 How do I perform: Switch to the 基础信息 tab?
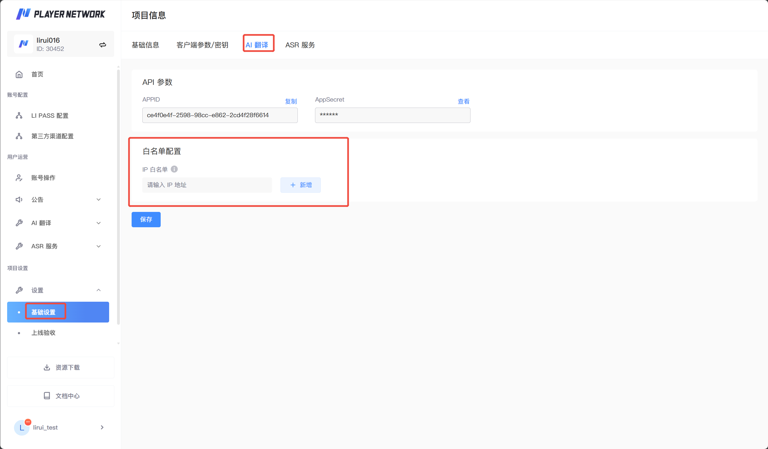tap(145, 45)
